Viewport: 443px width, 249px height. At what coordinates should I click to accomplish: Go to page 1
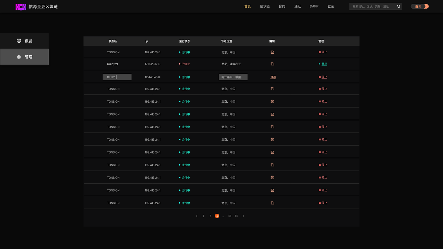(204, 216)
